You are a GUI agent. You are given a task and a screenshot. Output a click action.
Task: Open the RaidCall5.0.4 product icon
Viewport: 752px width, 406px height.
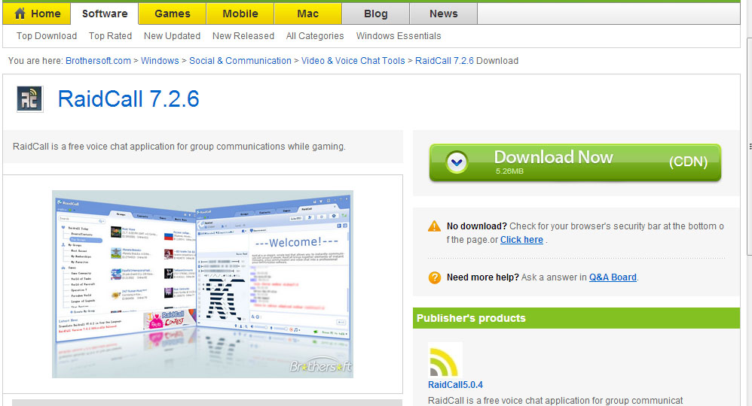[x=445, y=359]
